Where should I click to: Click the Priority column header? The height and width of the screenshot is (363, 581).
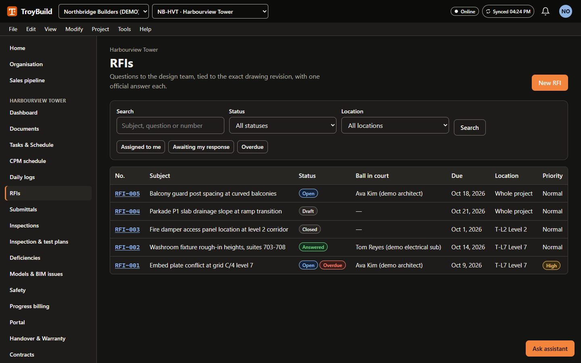[552, 176]
